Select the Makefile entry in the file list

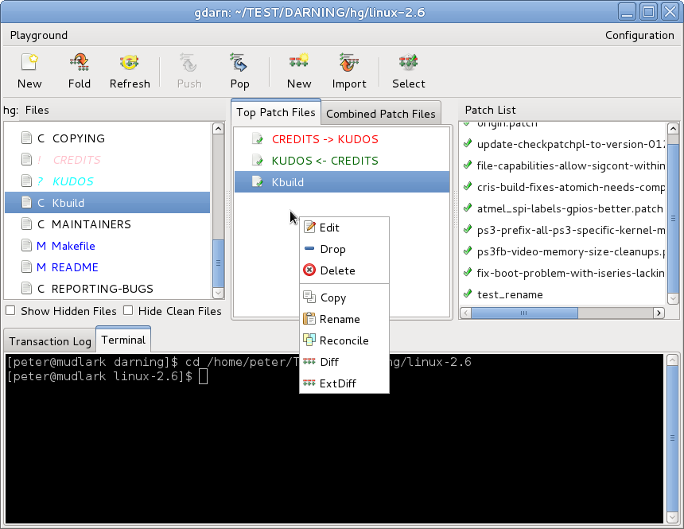[73, 246]
